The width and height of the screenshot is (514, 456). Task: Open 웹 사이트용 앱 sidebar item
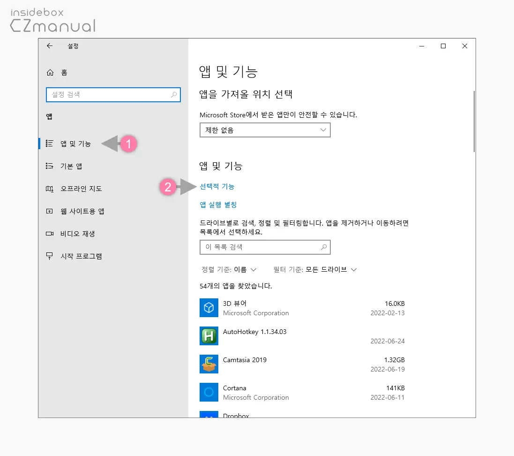113,211
